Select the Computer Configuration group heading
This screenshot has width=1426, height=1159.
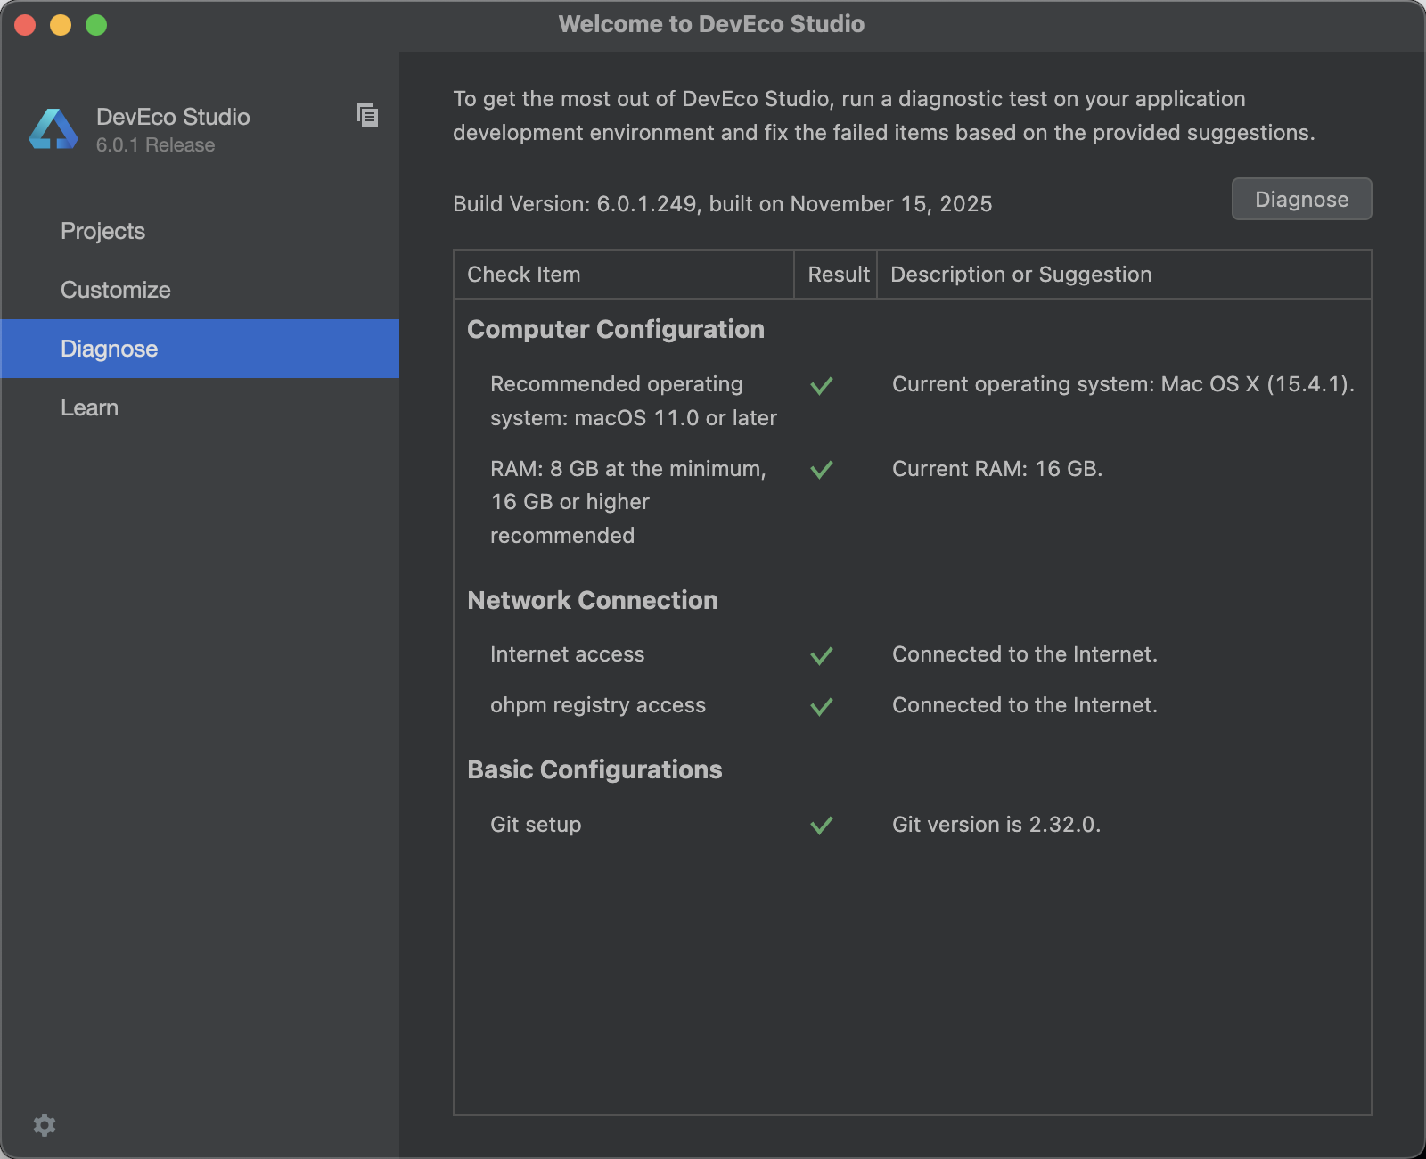pyautogui.click(x=616, y=329)
